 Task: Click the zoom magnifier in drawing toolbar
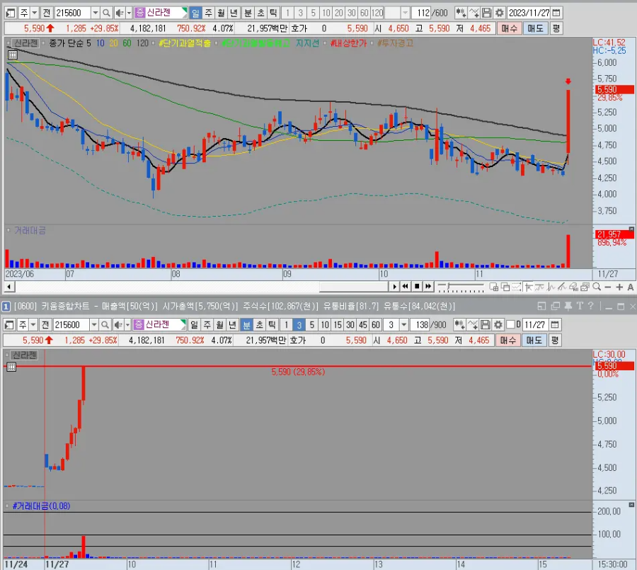tap(597, 287)
